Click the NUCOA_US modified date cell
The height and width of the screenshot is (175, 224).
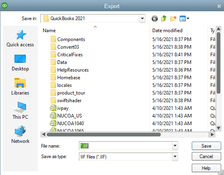point(172,116)
